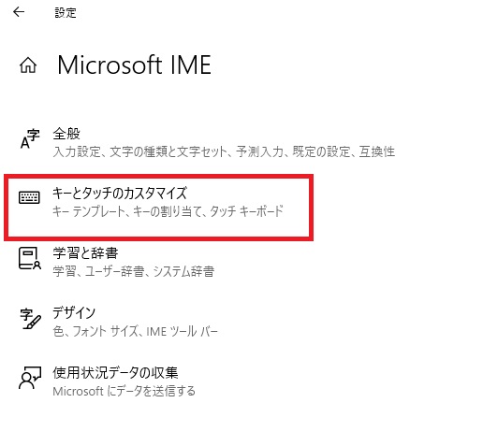Open 学習と辞書 settings page
483x446 pixels.
click(x=85, y=253)
